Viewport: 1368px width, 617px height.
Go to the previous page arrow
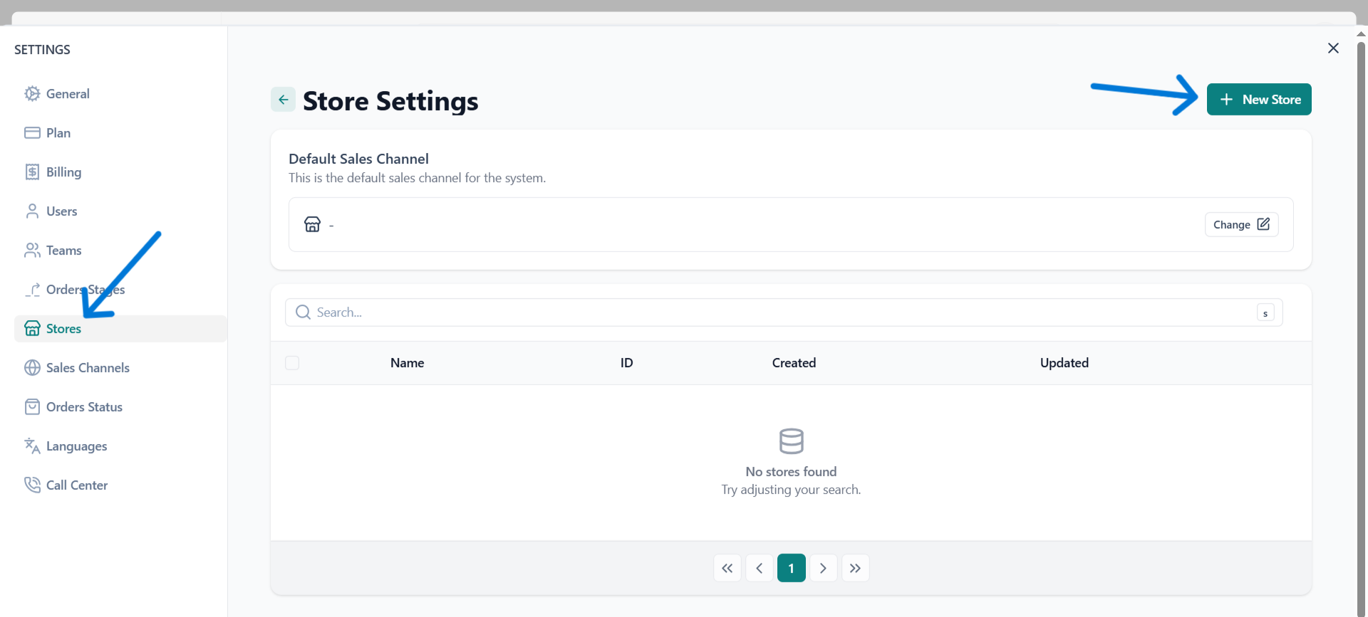click(760, 568)
